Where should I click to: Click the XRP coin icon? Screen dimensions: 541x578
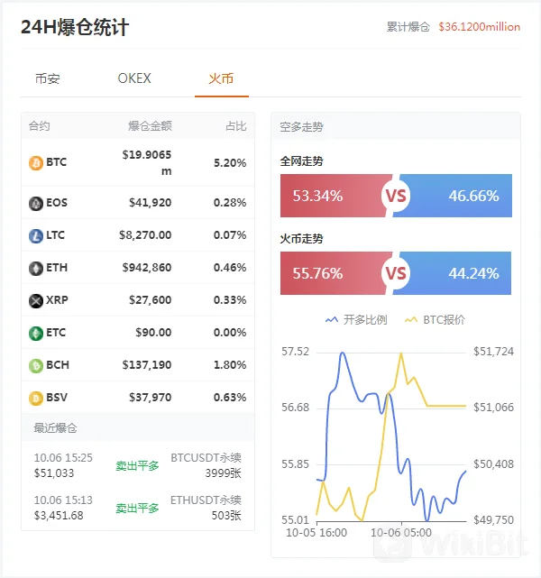coord(36,300)
